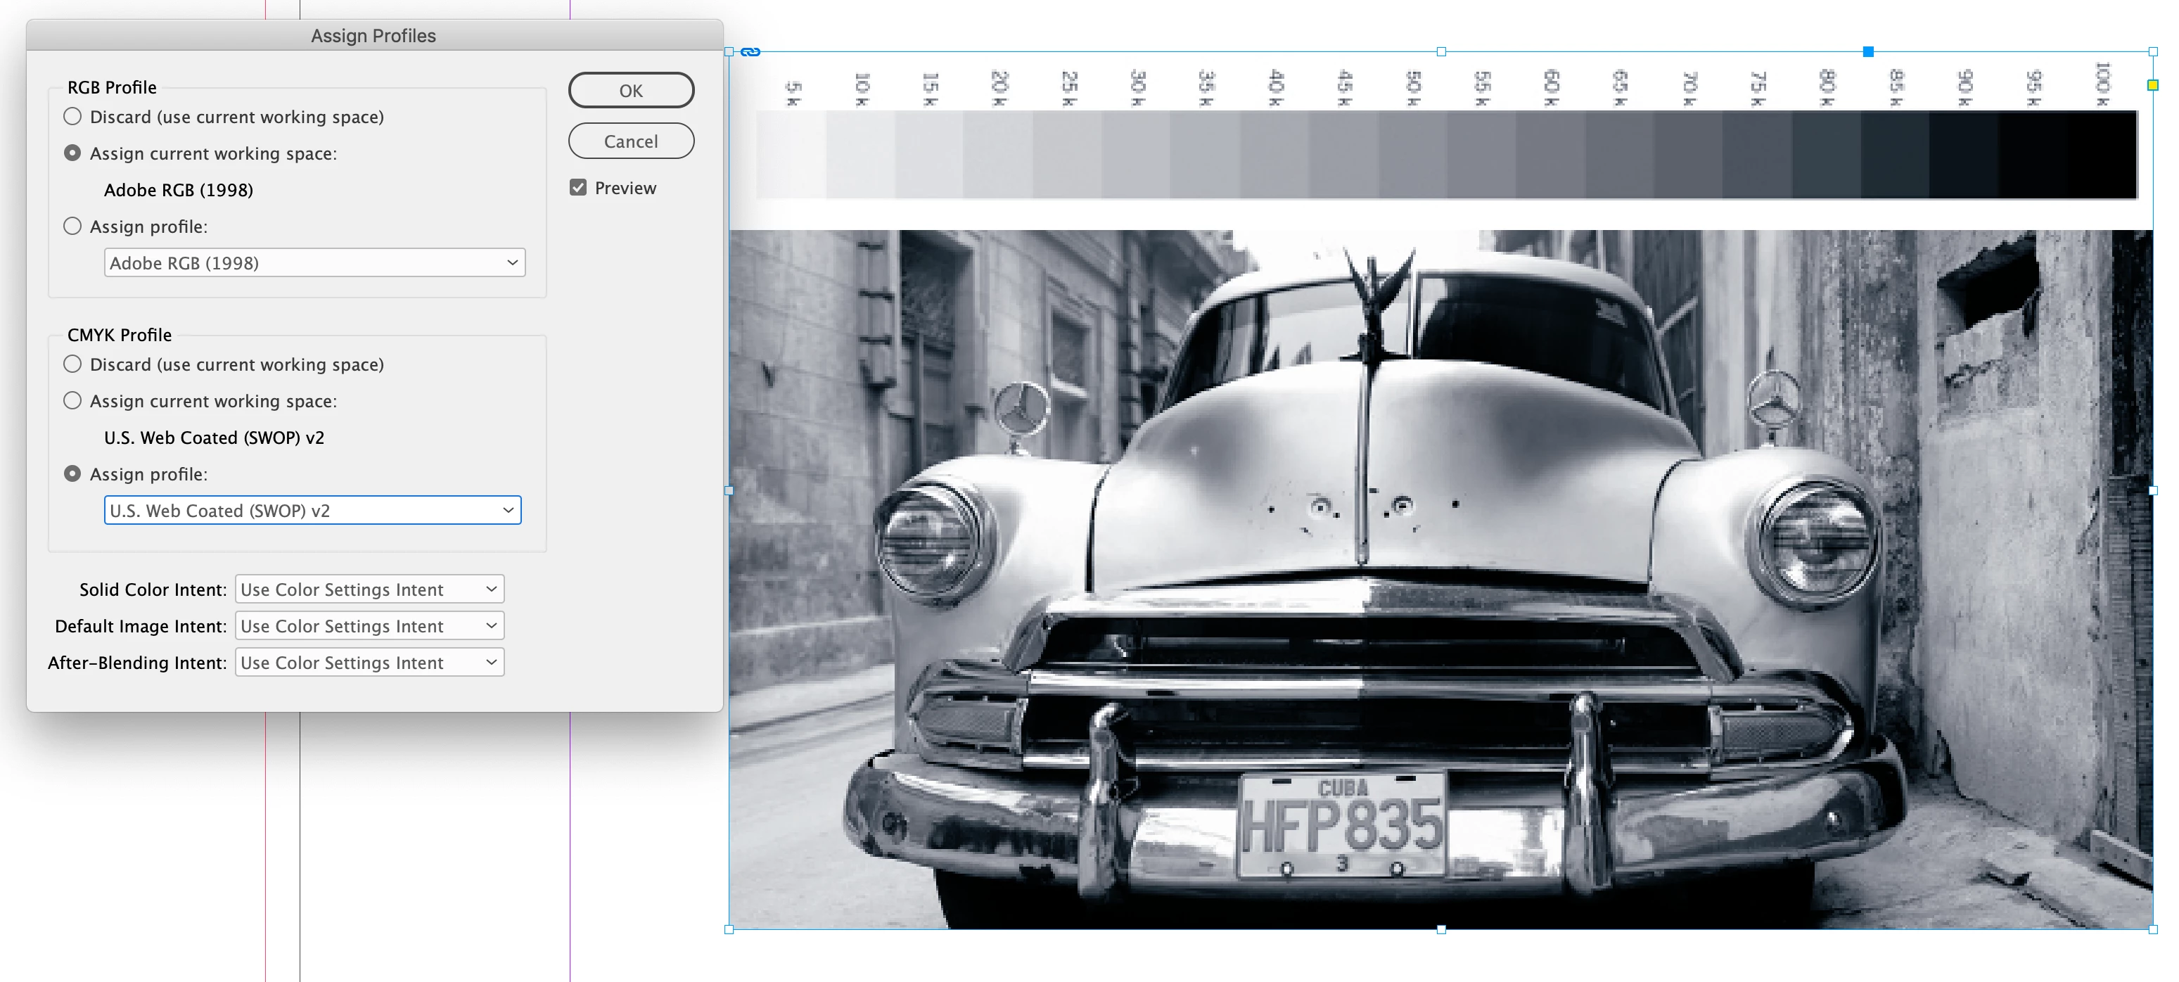Expand the Solid Color Intent dropdown
Screen dimensions: 2179x982
(369, 589)
